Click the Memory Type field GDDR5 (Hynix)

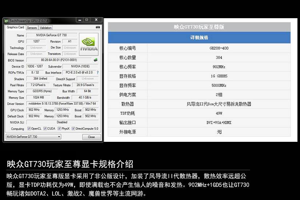tap(42, 91)
